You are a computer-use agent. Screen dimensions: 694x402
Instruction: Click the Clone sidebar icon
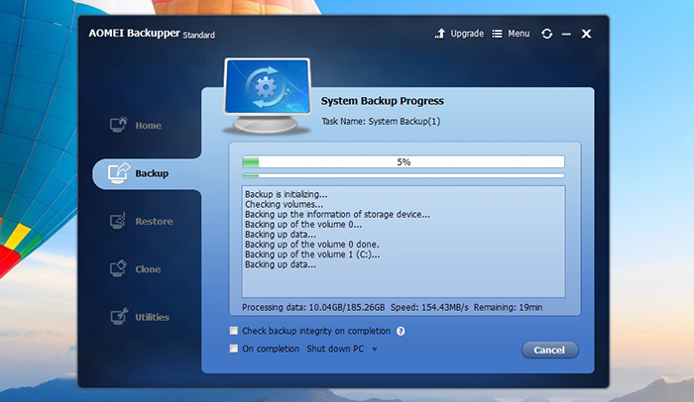tap(118, 268)
